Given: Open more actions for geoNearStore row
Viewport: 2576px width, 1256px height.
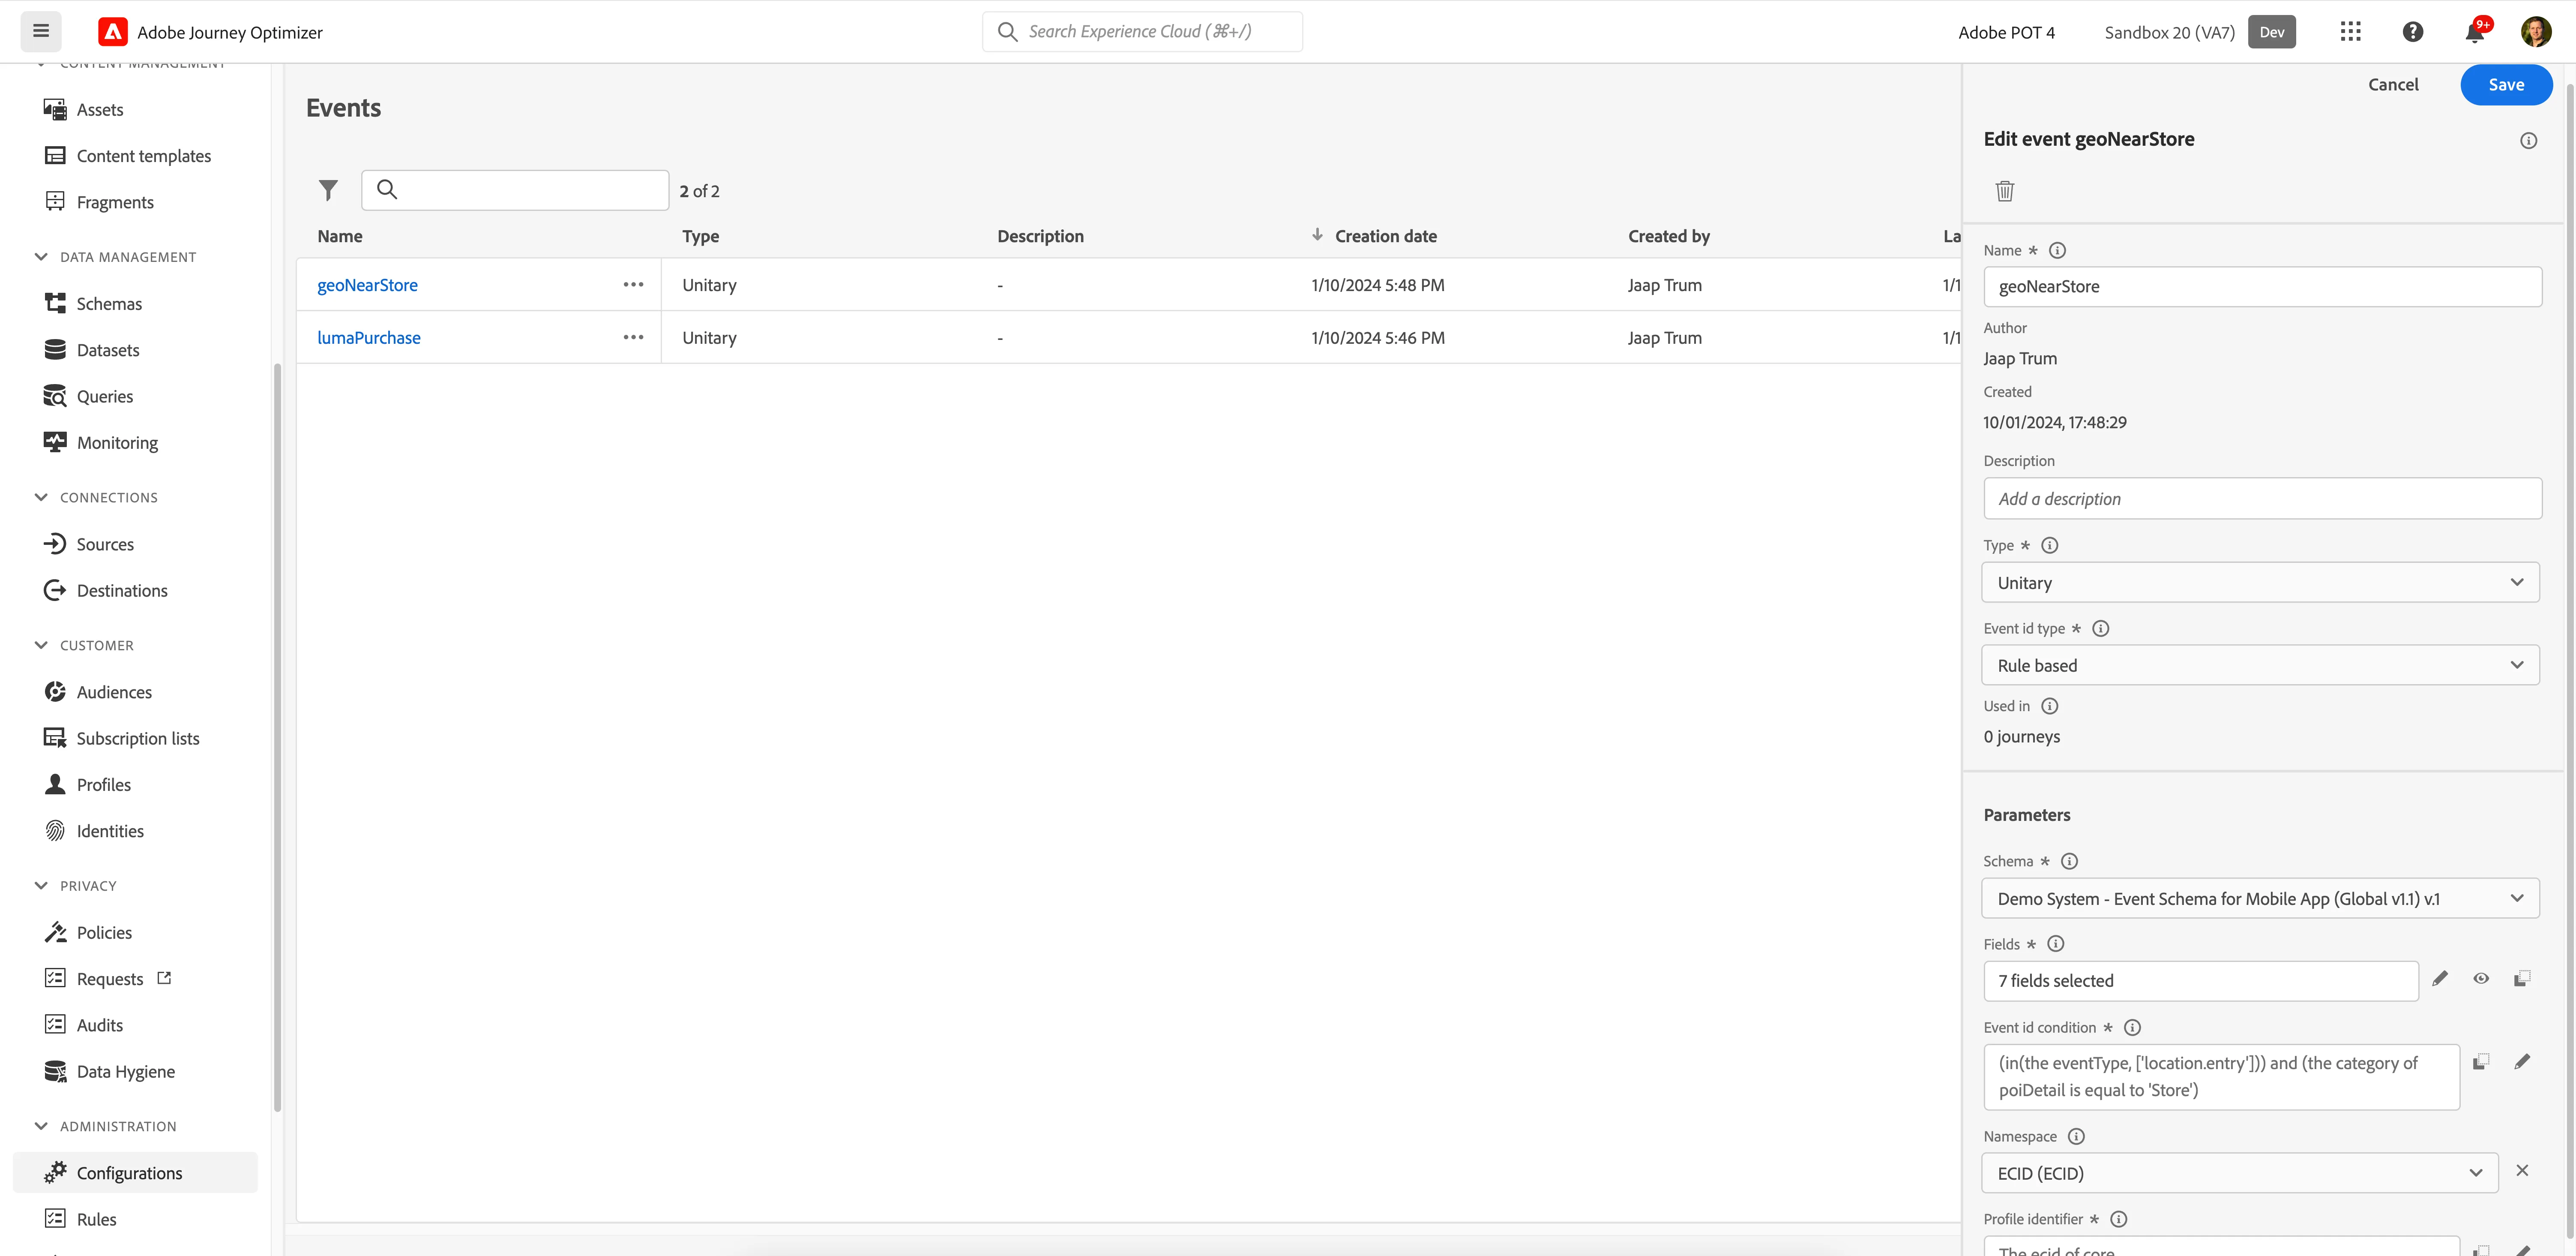Looking at the screenshot, I should pyautogui.click(x=633, y=285).
